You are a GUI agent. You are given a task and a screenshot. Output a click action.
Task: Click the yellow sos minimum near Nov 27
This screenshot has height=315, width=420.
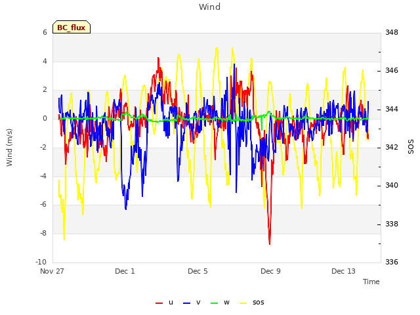click(x=64, y=238)
